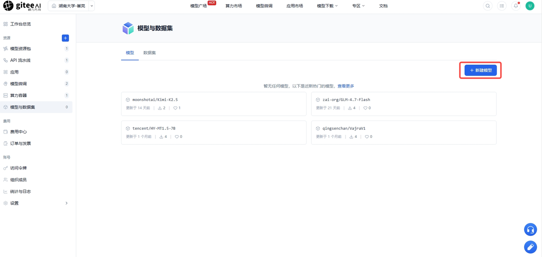Screen dimensions: 542x257
Task: Open the headset customer support button
Action: [531, 230]
